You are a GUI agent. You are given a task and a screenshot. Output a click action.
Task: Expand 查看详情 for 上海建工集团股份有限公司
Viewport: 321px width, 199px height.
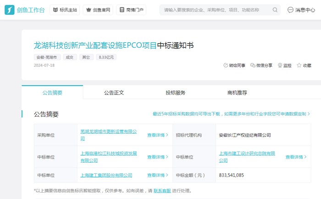click(x=157, y=175)
